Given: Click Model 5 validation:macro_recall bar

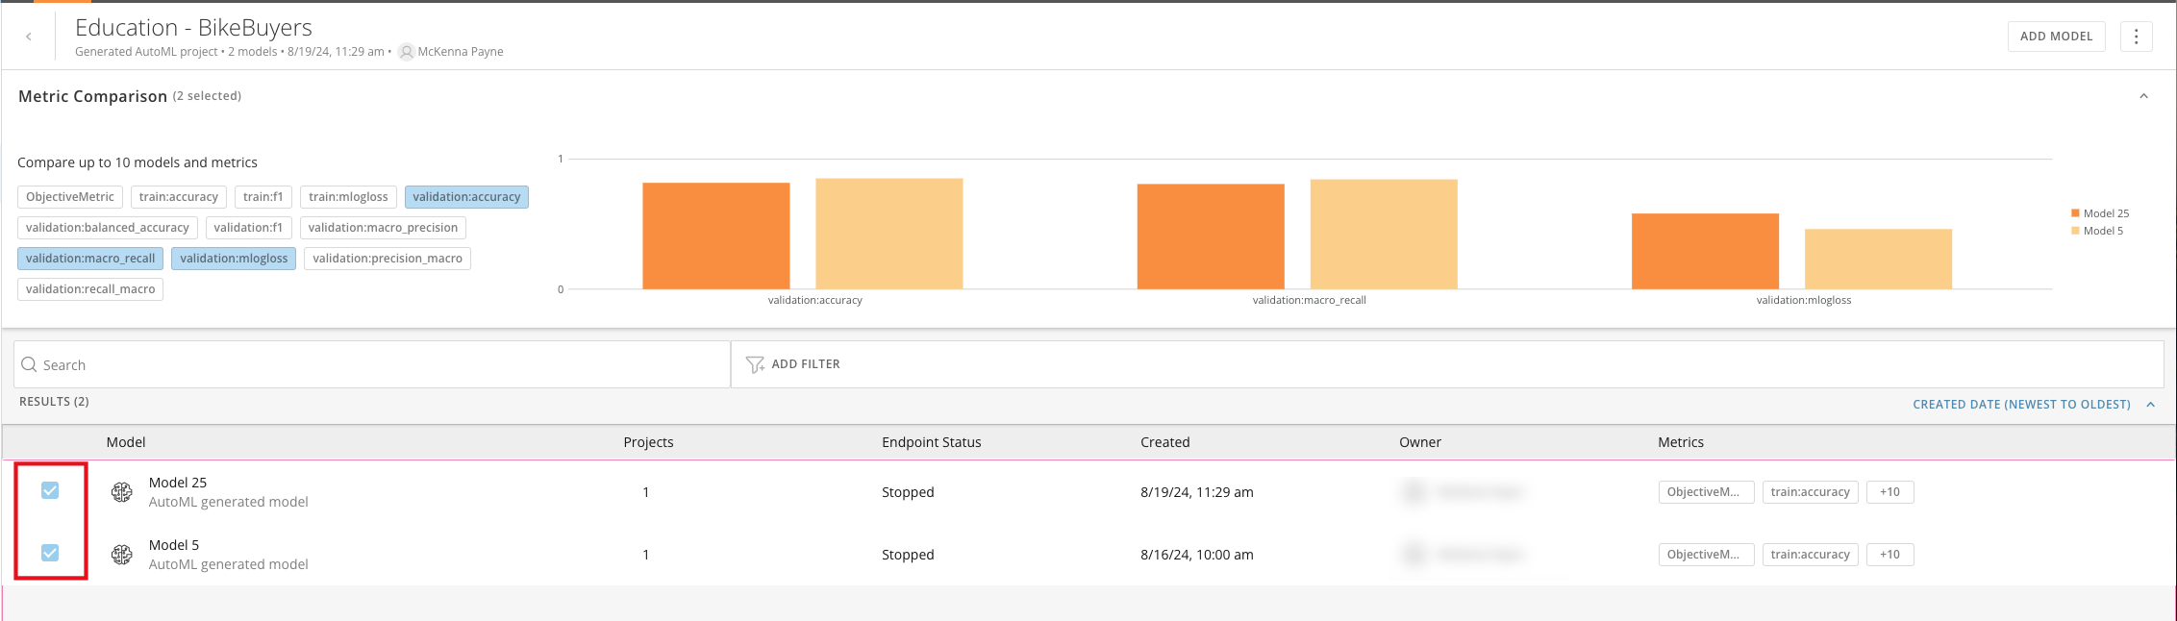Looking at the screenshot, I should point(1384,235).
